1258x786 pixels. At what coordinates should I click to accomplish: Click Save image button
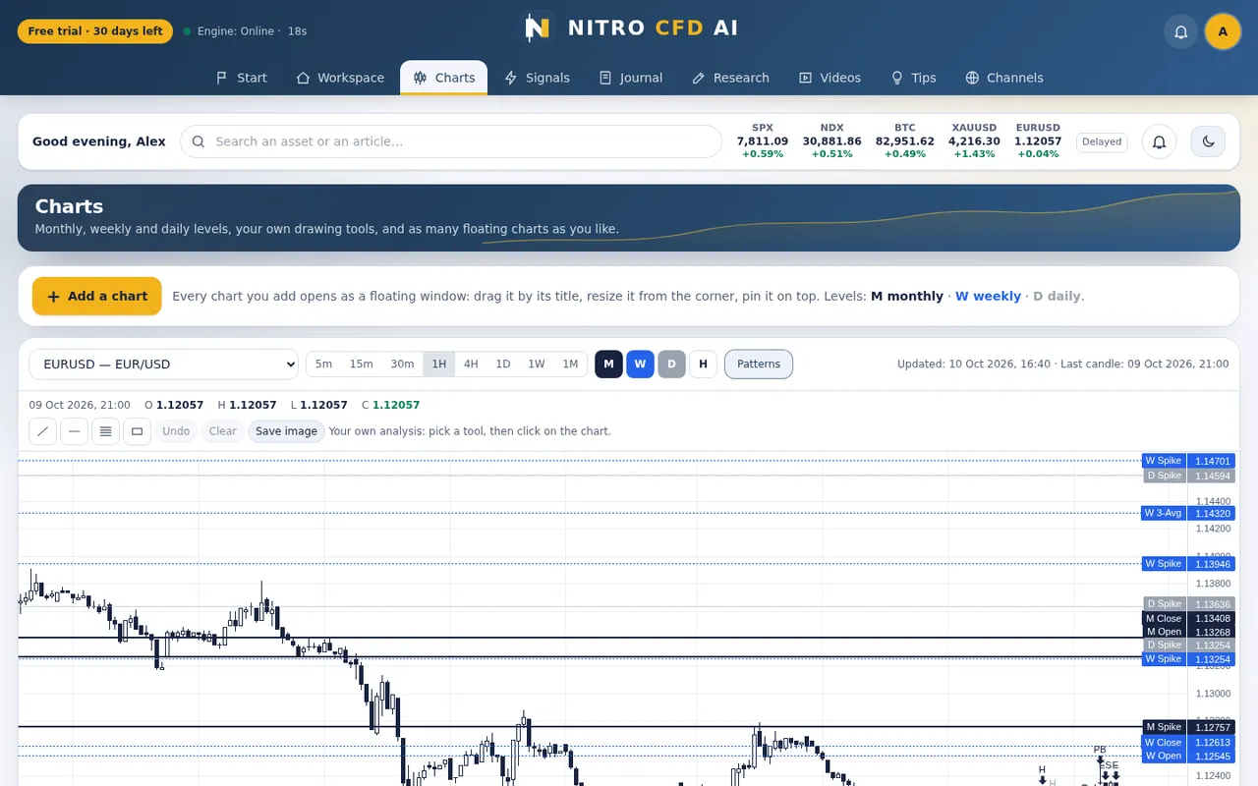point(286,431)
